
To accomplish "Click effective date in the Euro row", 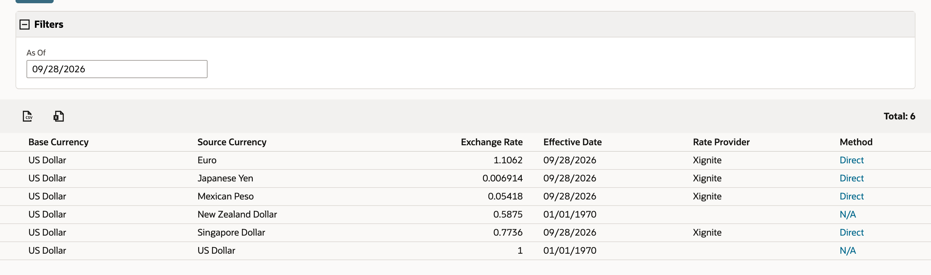I will 570,160.
